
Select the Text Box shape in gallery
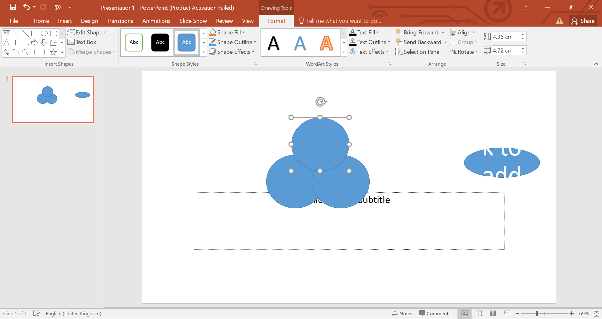[7, 33]
